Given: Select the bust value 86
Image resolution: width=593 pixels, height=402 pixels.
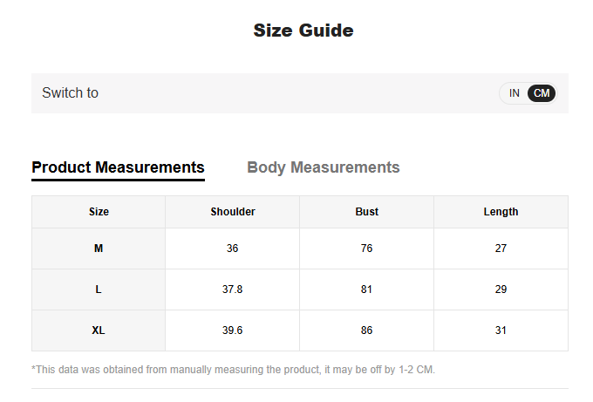Looking at the screenshot, I should [367, 330].
